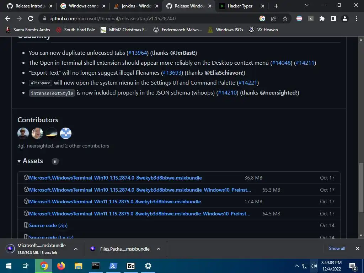
Task: Open issue #14048 link
Action: click(282, 63)
